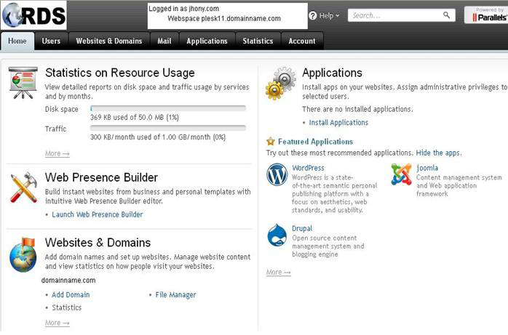The height and width of the screenshot is (335, 508).
Task: Click the Joomla logo icon
Action: click(401, 174)
